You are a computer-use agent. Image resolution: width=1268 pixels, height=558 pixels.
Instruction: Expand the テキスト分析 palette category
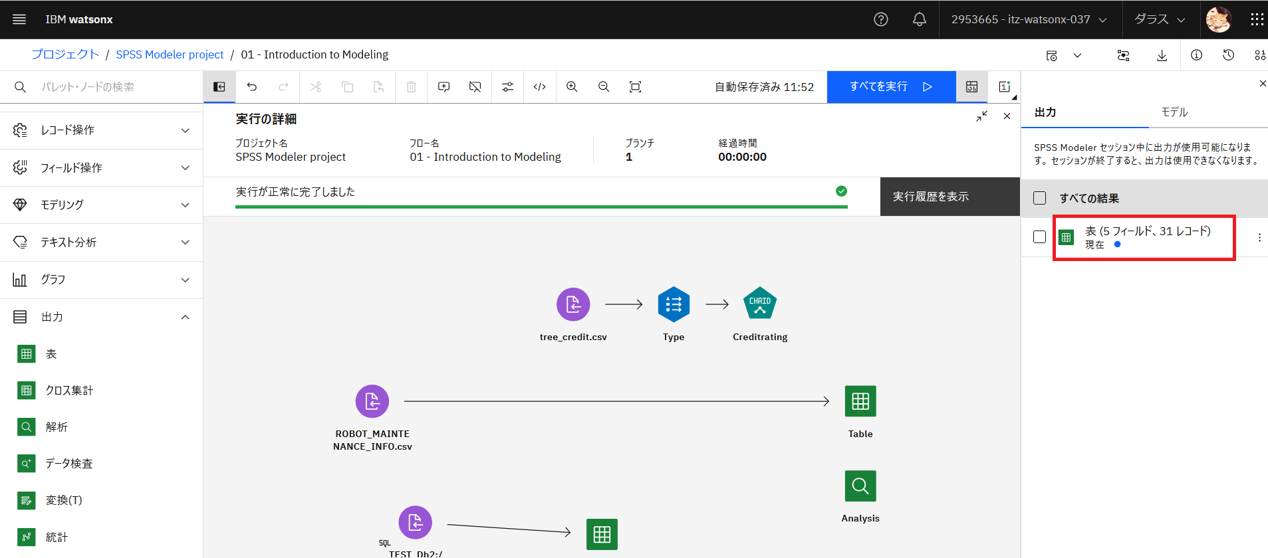[x=101, y=242]
